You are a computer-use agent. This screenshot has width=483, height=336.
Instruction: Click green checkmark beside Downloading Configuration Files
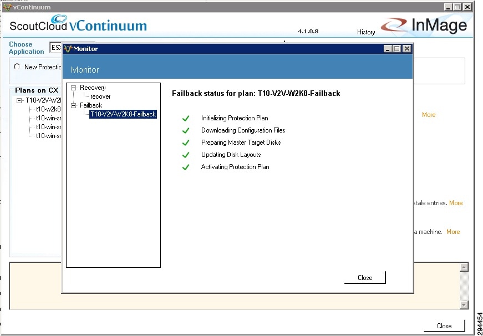click(x=185, y=131)
